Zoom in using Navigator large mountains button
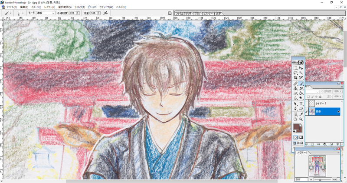The height and width of the screenshot is (183, 347). 335,179
